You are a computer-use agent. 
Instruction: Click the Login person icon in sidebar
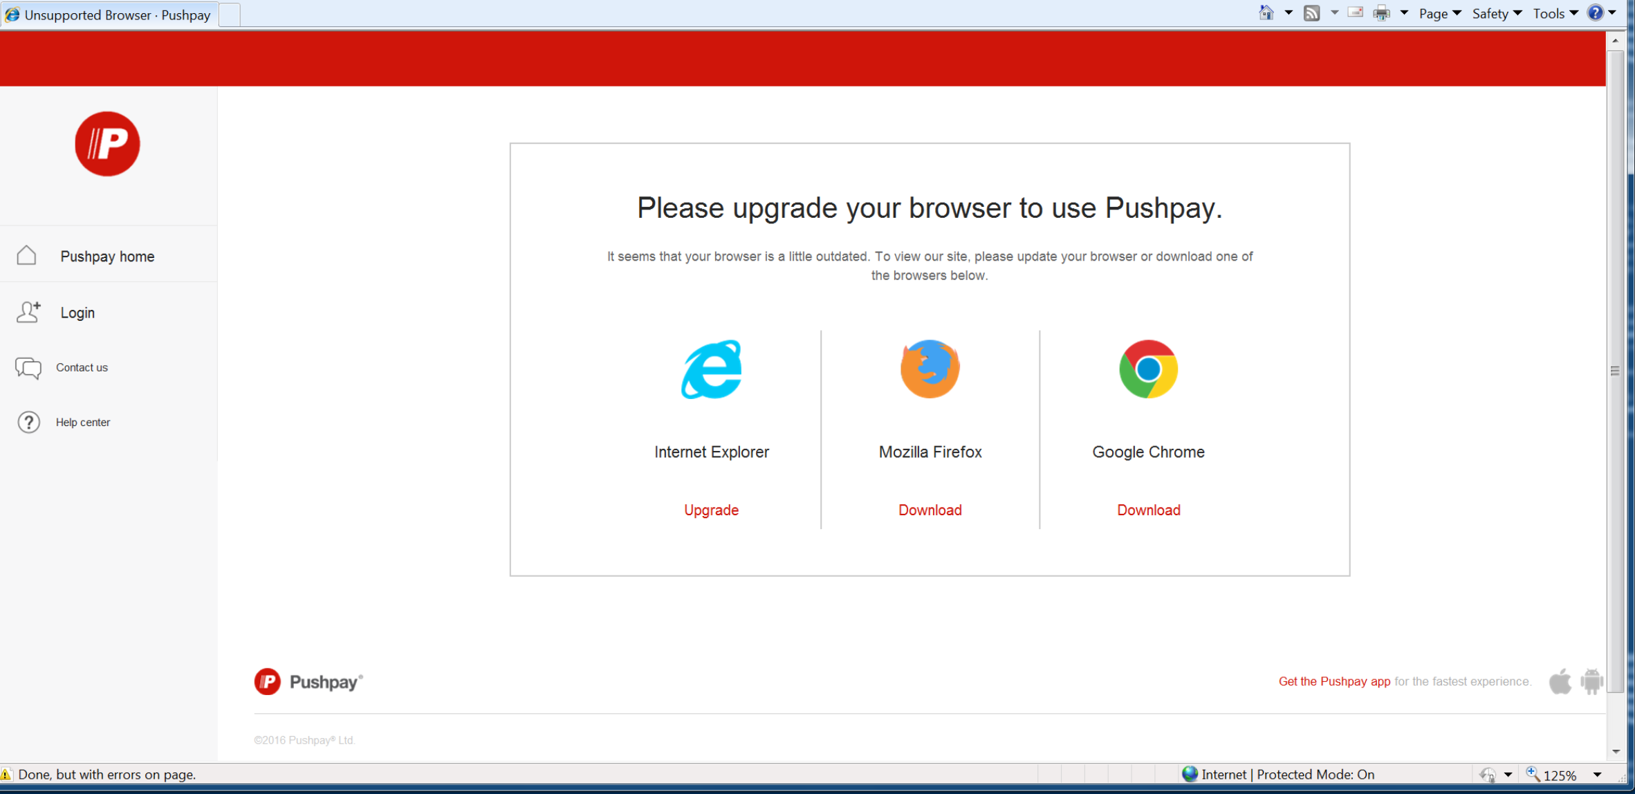[x=28, y=312]
